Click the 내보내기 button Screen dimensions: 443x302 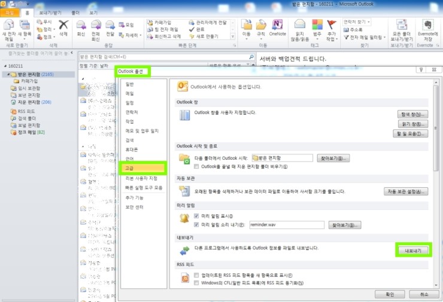413,251
